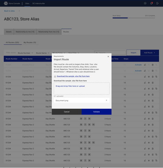Click Drag and drop files here or upload
163x168 pixels.
(70, 86)
